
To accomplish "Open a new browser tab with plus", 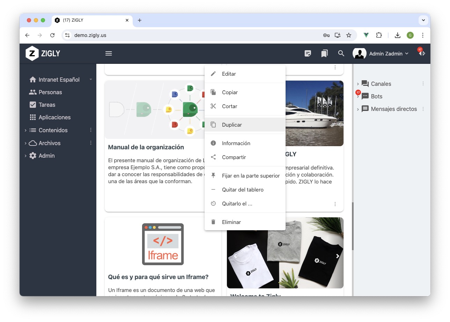I will coord(140,20).
